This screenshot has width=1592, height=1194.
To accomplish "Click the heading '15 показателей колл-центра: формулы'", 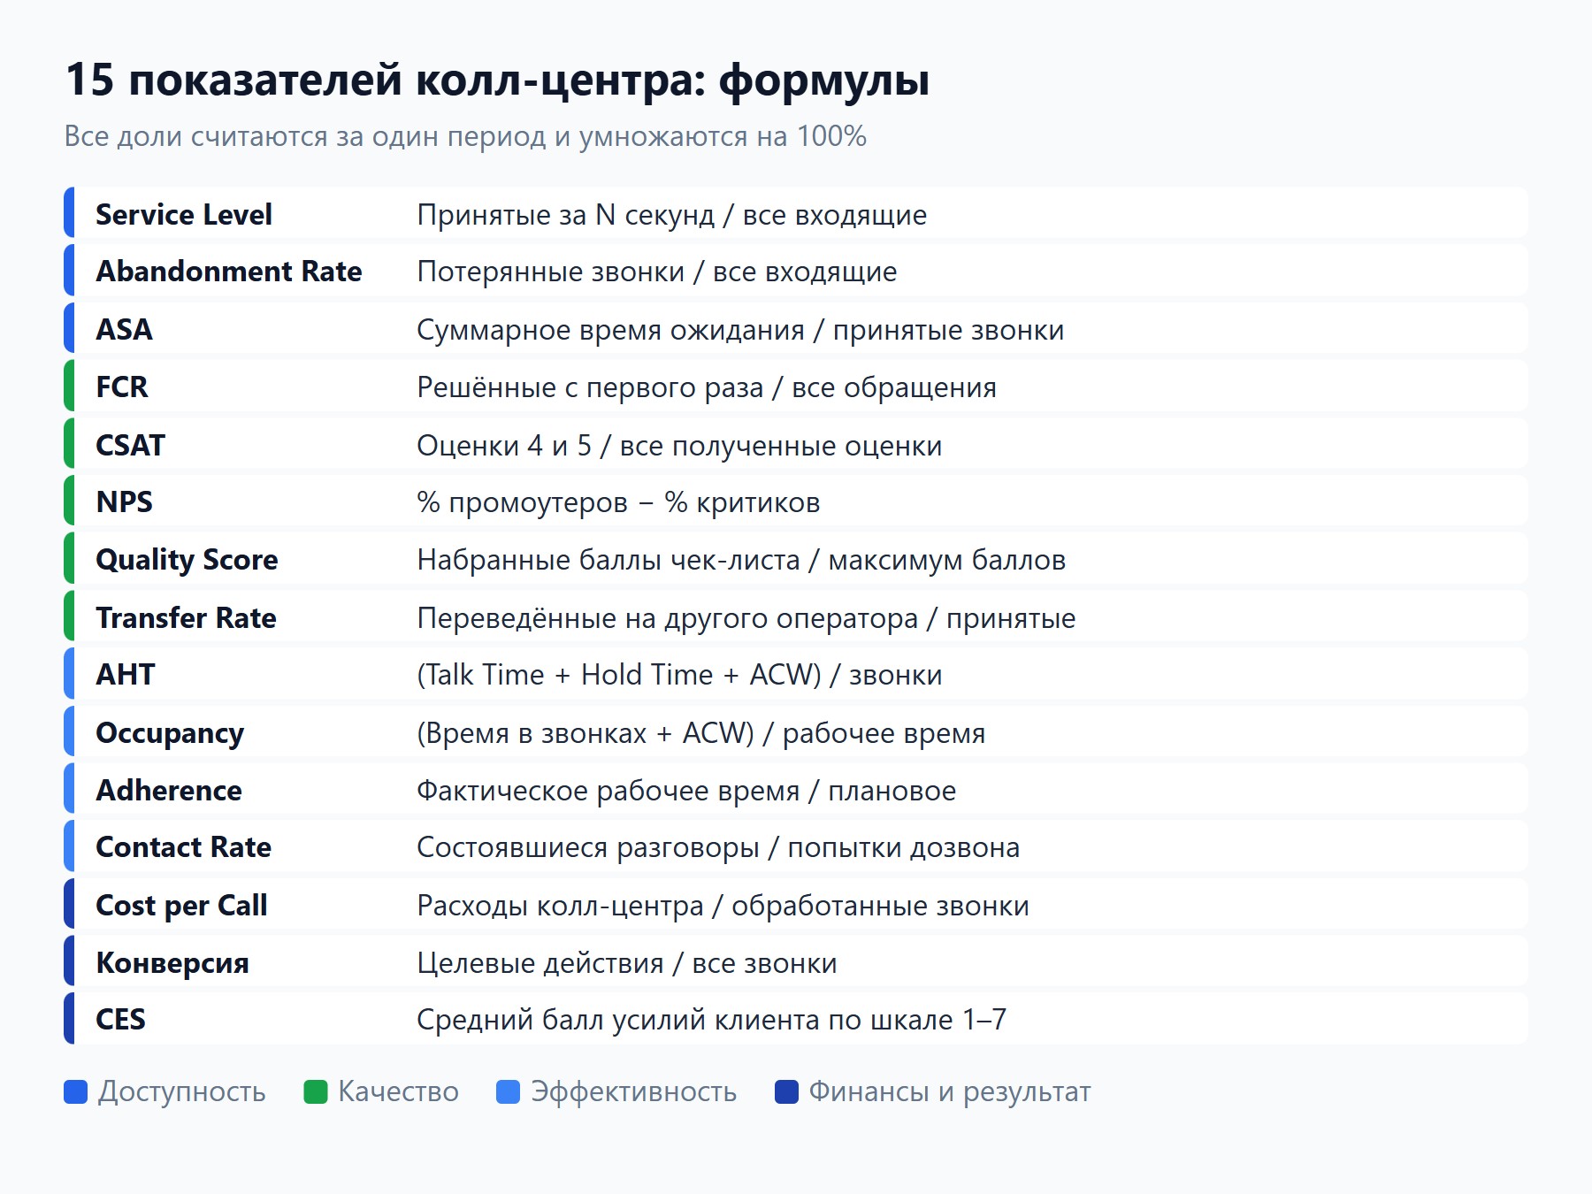I will [498, 80].
